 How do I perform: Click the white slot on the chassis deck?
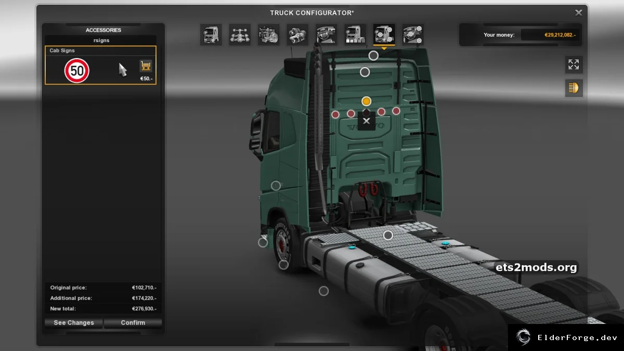tap(388, 235)
